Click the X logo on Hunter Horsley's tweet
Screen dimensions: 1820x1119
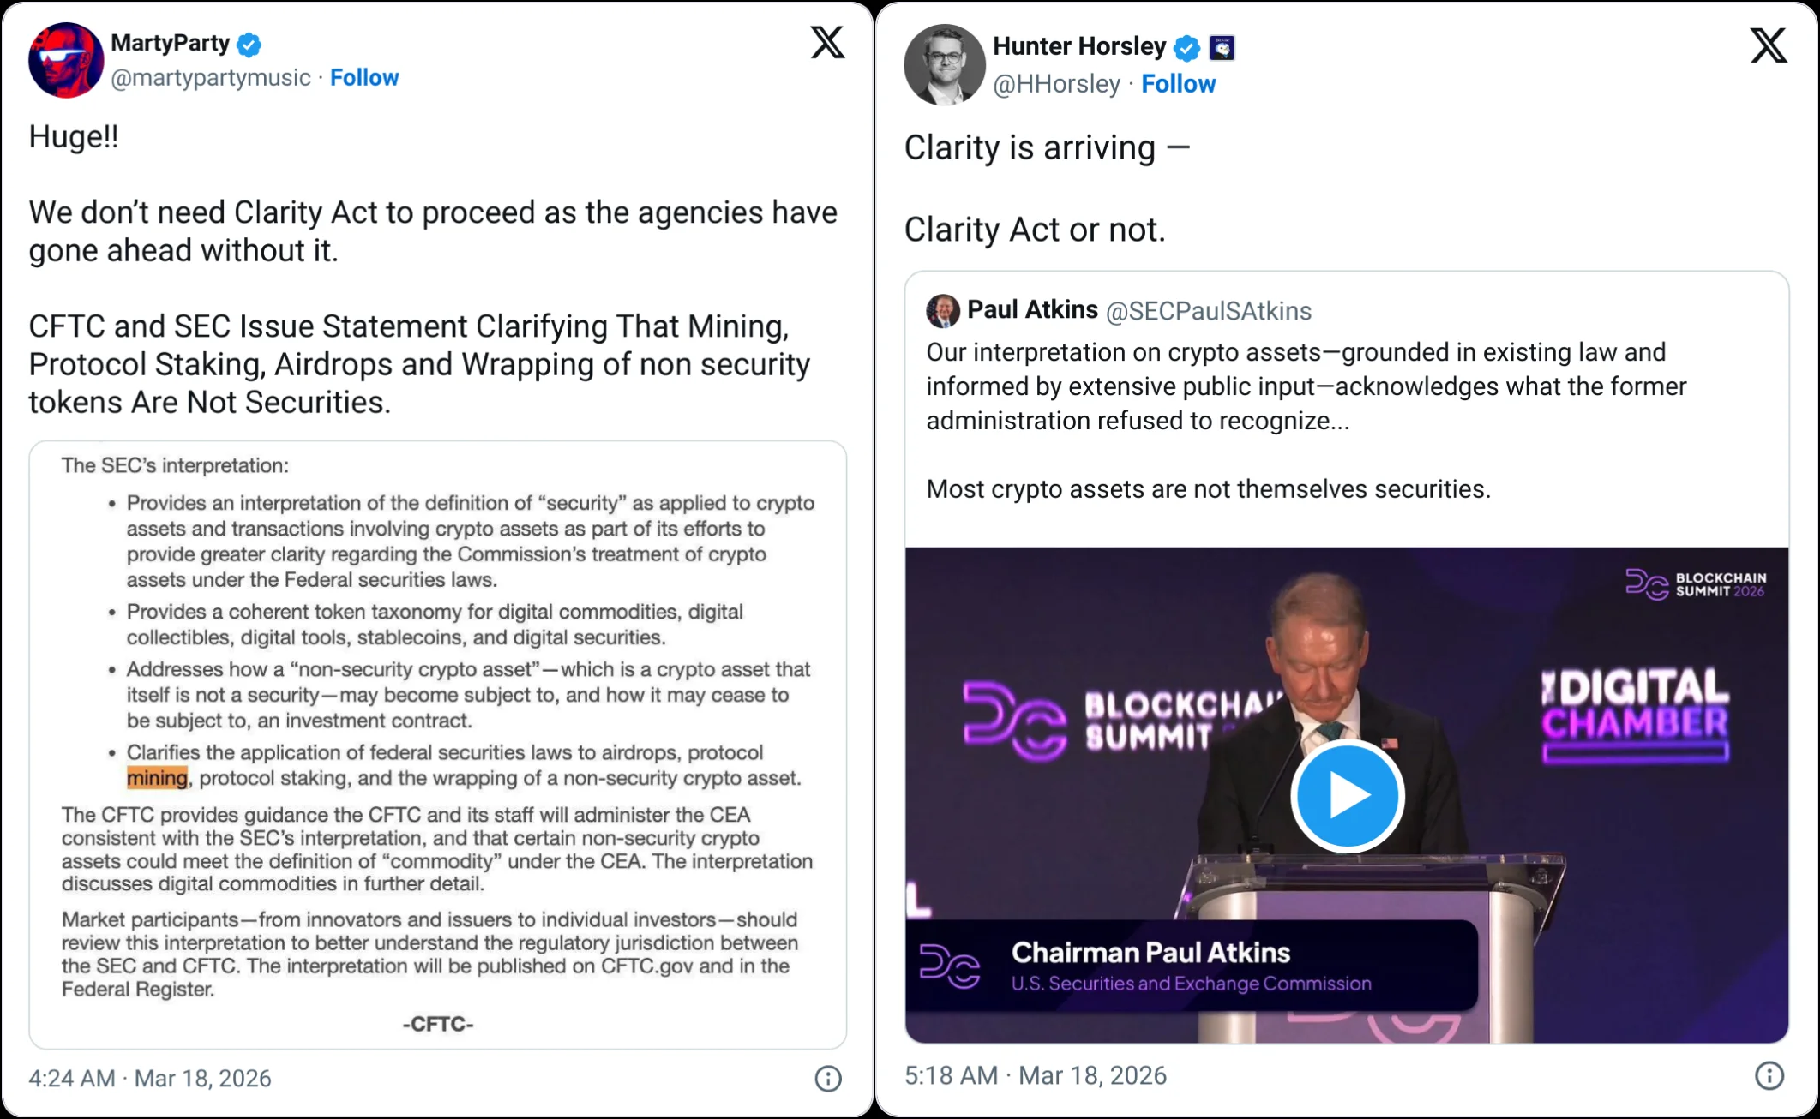click(x=1768, y=45)
